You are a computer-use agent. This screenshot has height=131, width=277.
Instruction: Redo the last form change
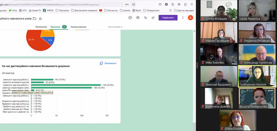[x=153, y=18]
